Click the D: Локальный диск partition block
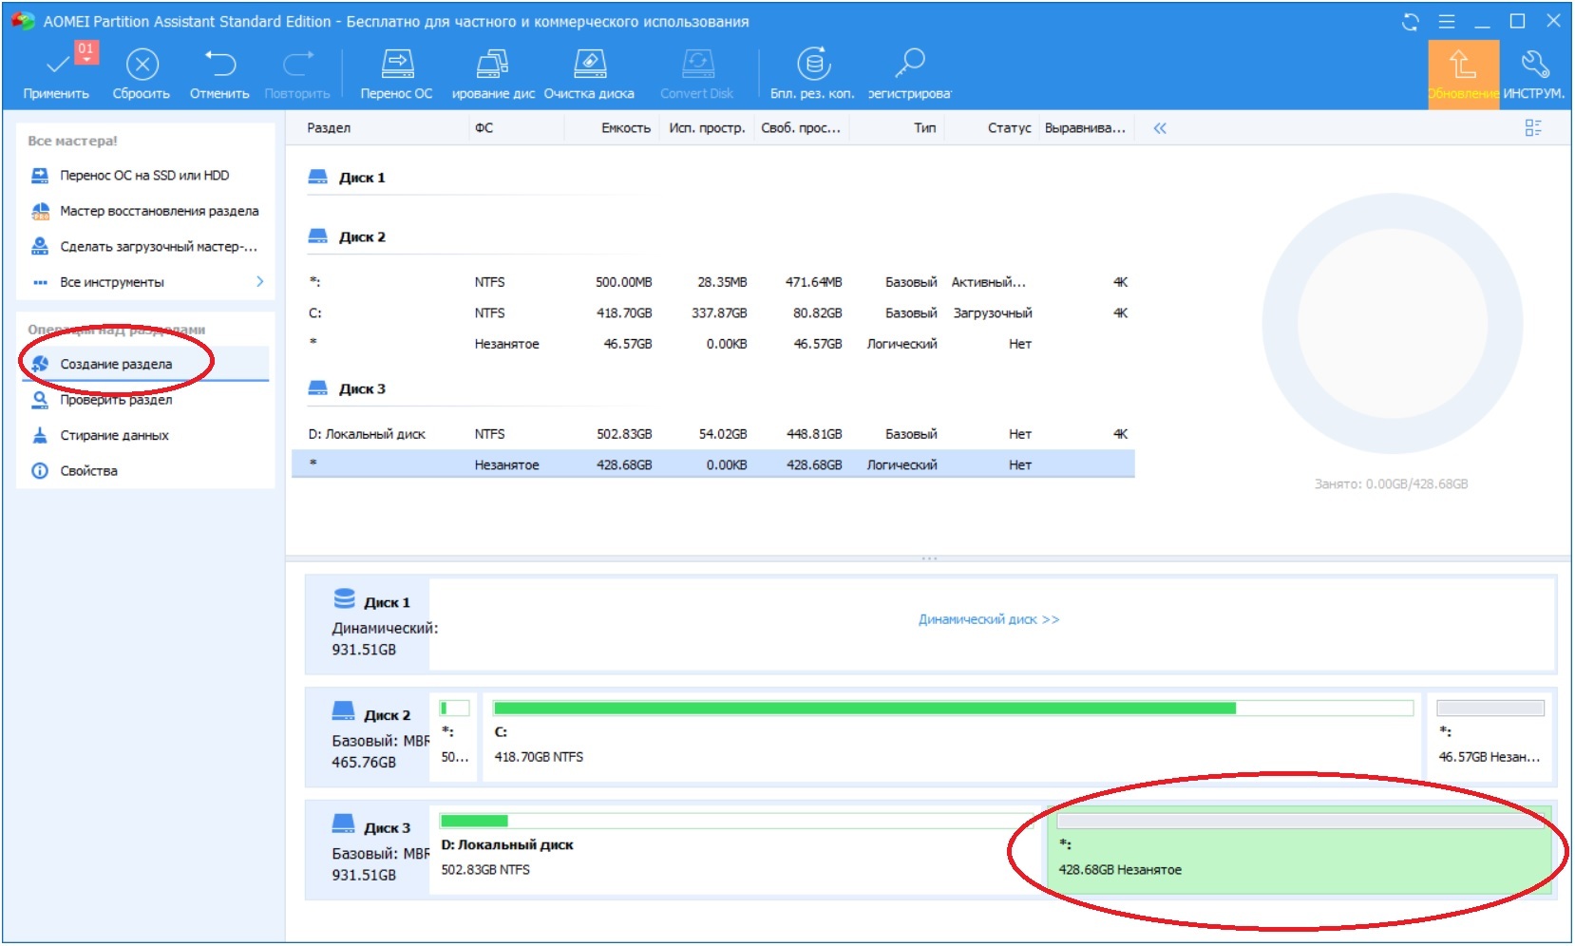1575x946 pixels. point(737,850)
